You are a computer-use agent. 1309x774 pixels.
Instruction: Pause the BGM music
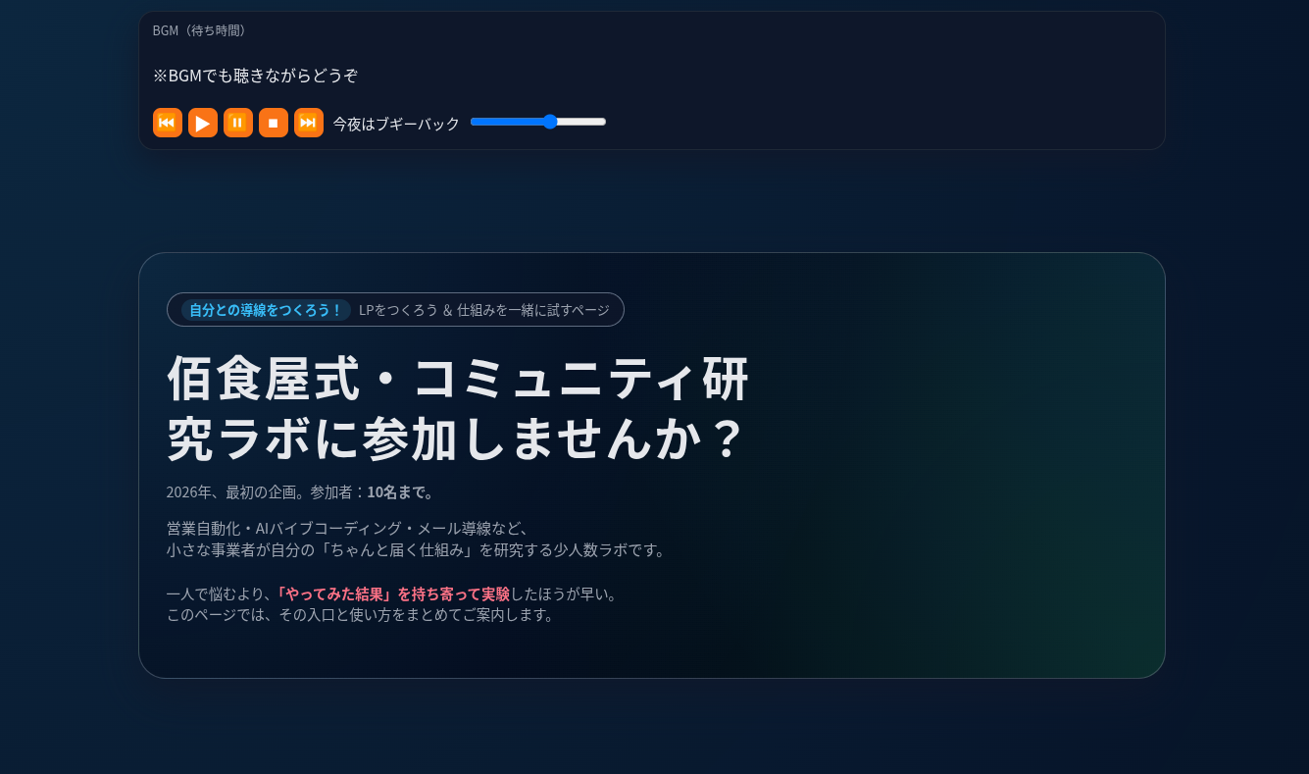[238, 123]
